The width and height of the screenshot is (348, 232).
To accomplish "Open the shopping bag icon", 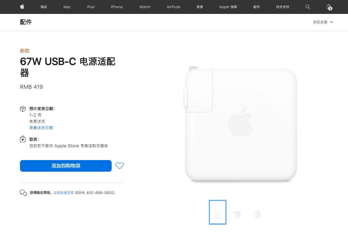I will pyautogui.click(x=329, y=7).
